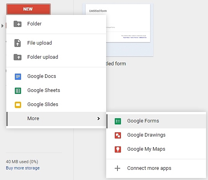Click the Google Forms icon
Screen dimensions: 208x180
coord(118,121)
